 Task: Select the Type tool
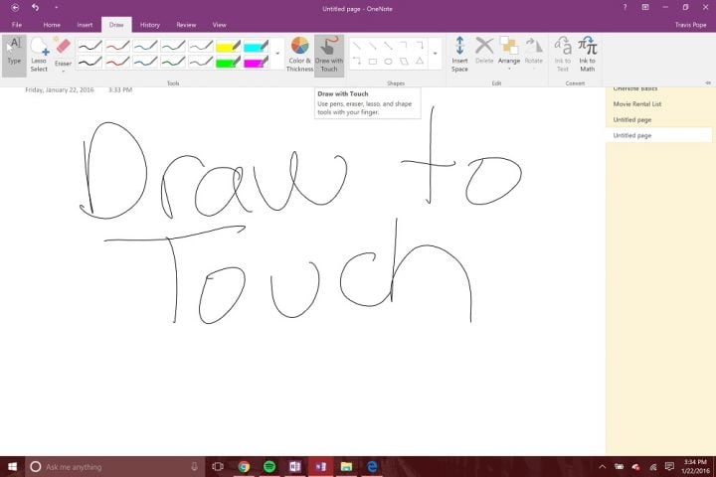(14, 56)
